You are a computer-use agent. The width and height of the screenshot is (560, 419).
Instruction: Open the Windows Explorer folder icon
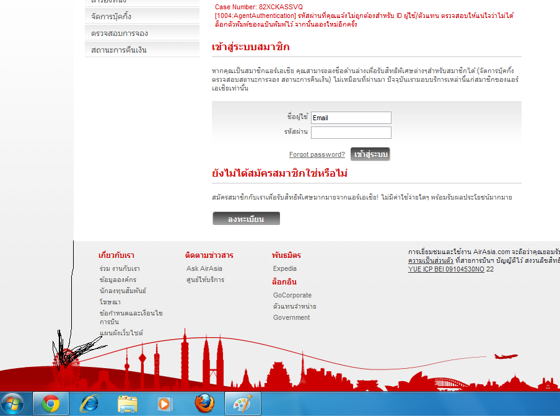[128, 404]
